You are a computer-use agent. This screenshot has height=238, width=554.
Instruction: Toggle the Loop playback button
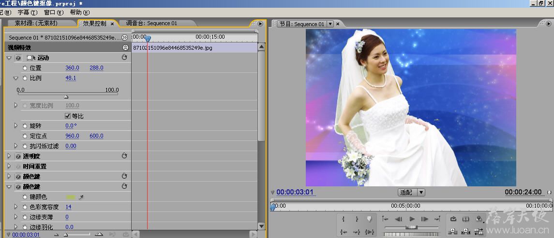tap(453, 219)
